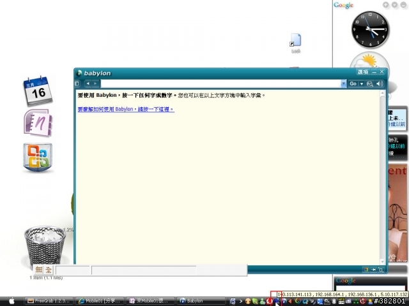Click the Go button in Babylon
This screenshot has height=306, width=409.
tap(353, 84)
